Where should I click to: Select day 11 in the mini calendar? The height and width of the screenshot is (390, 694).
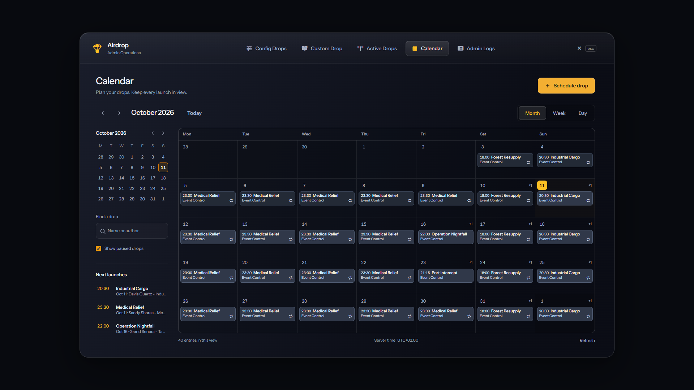point(163,168)
